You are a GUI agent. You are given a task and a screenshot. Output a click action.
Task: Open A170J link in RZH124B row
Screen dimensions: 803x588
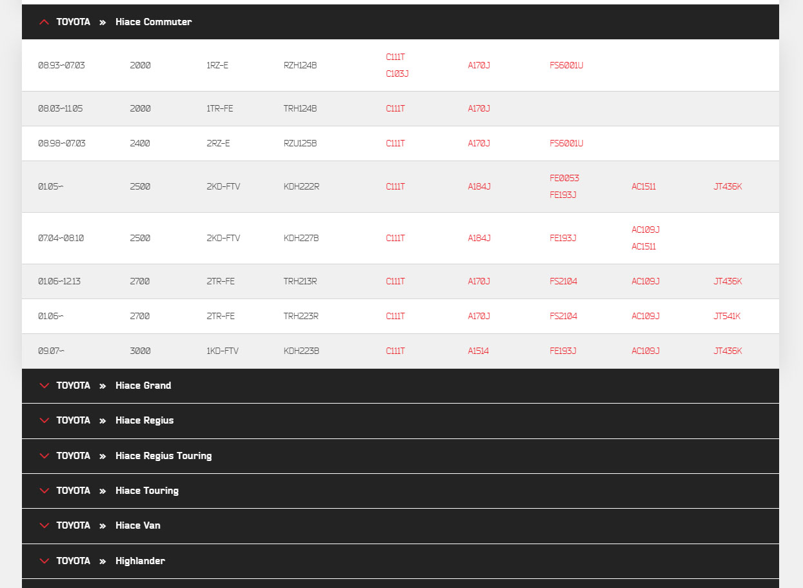pyautogui.click(x=479, y=65)
